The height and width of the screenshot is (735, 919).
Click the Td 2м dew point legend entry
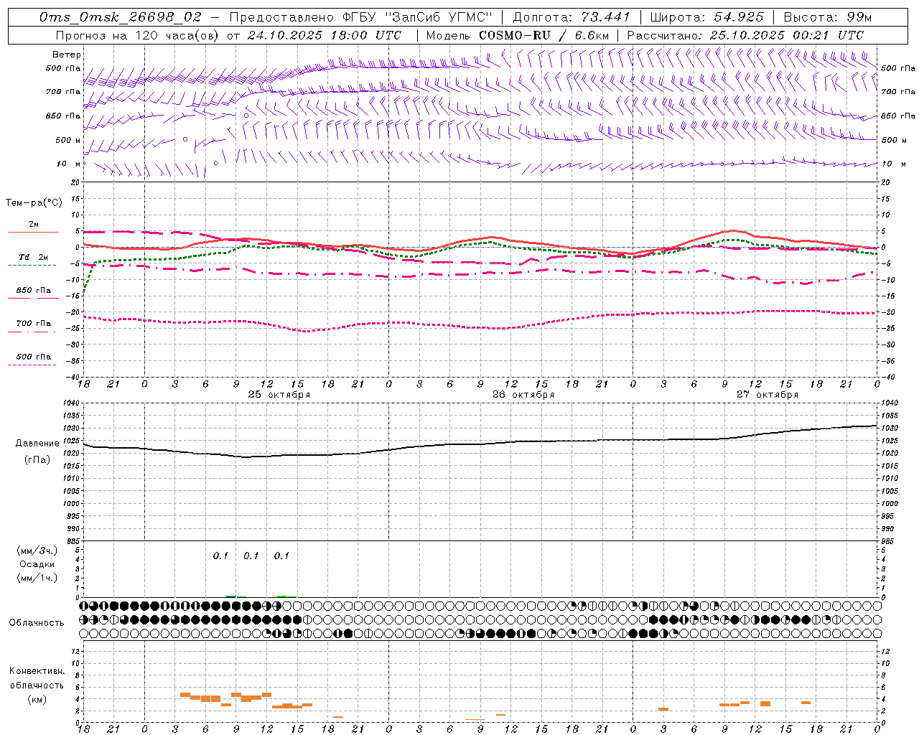(33, 257)
